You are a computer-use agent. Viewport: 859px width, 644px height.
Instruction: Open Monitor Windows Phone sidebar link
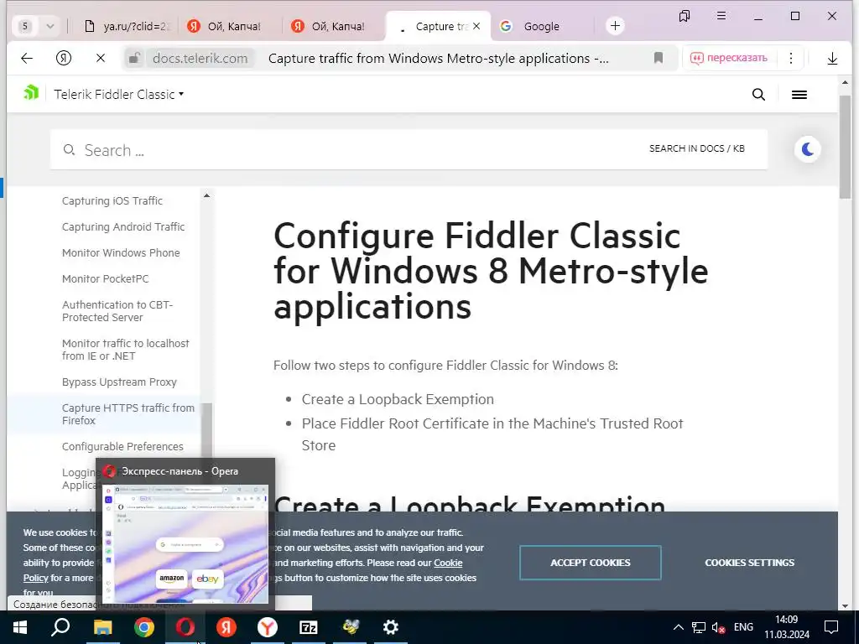tap(121, 253)
